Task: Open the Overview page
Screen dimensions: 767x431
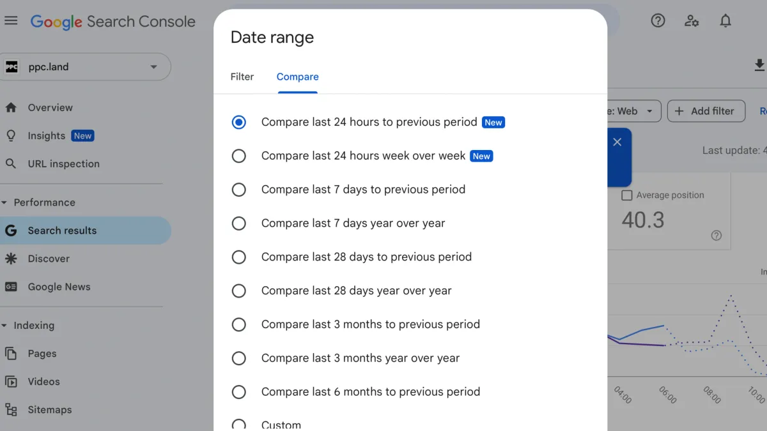Action: click(x=50, y=107)
